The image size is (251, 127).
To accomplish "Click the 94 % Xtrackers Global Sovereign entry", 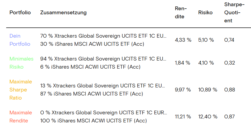I will pyautogui.click(x=103, y=59).
